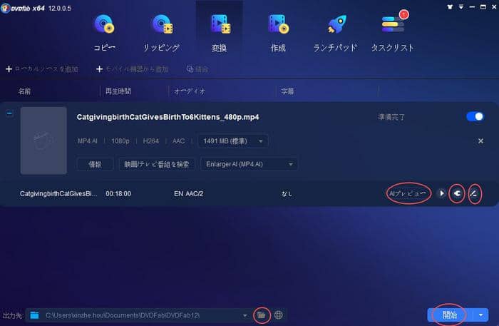Screen dimensions: 499x326
Task: Click the MP4.AI format label
Action: (x=88, y=141)
